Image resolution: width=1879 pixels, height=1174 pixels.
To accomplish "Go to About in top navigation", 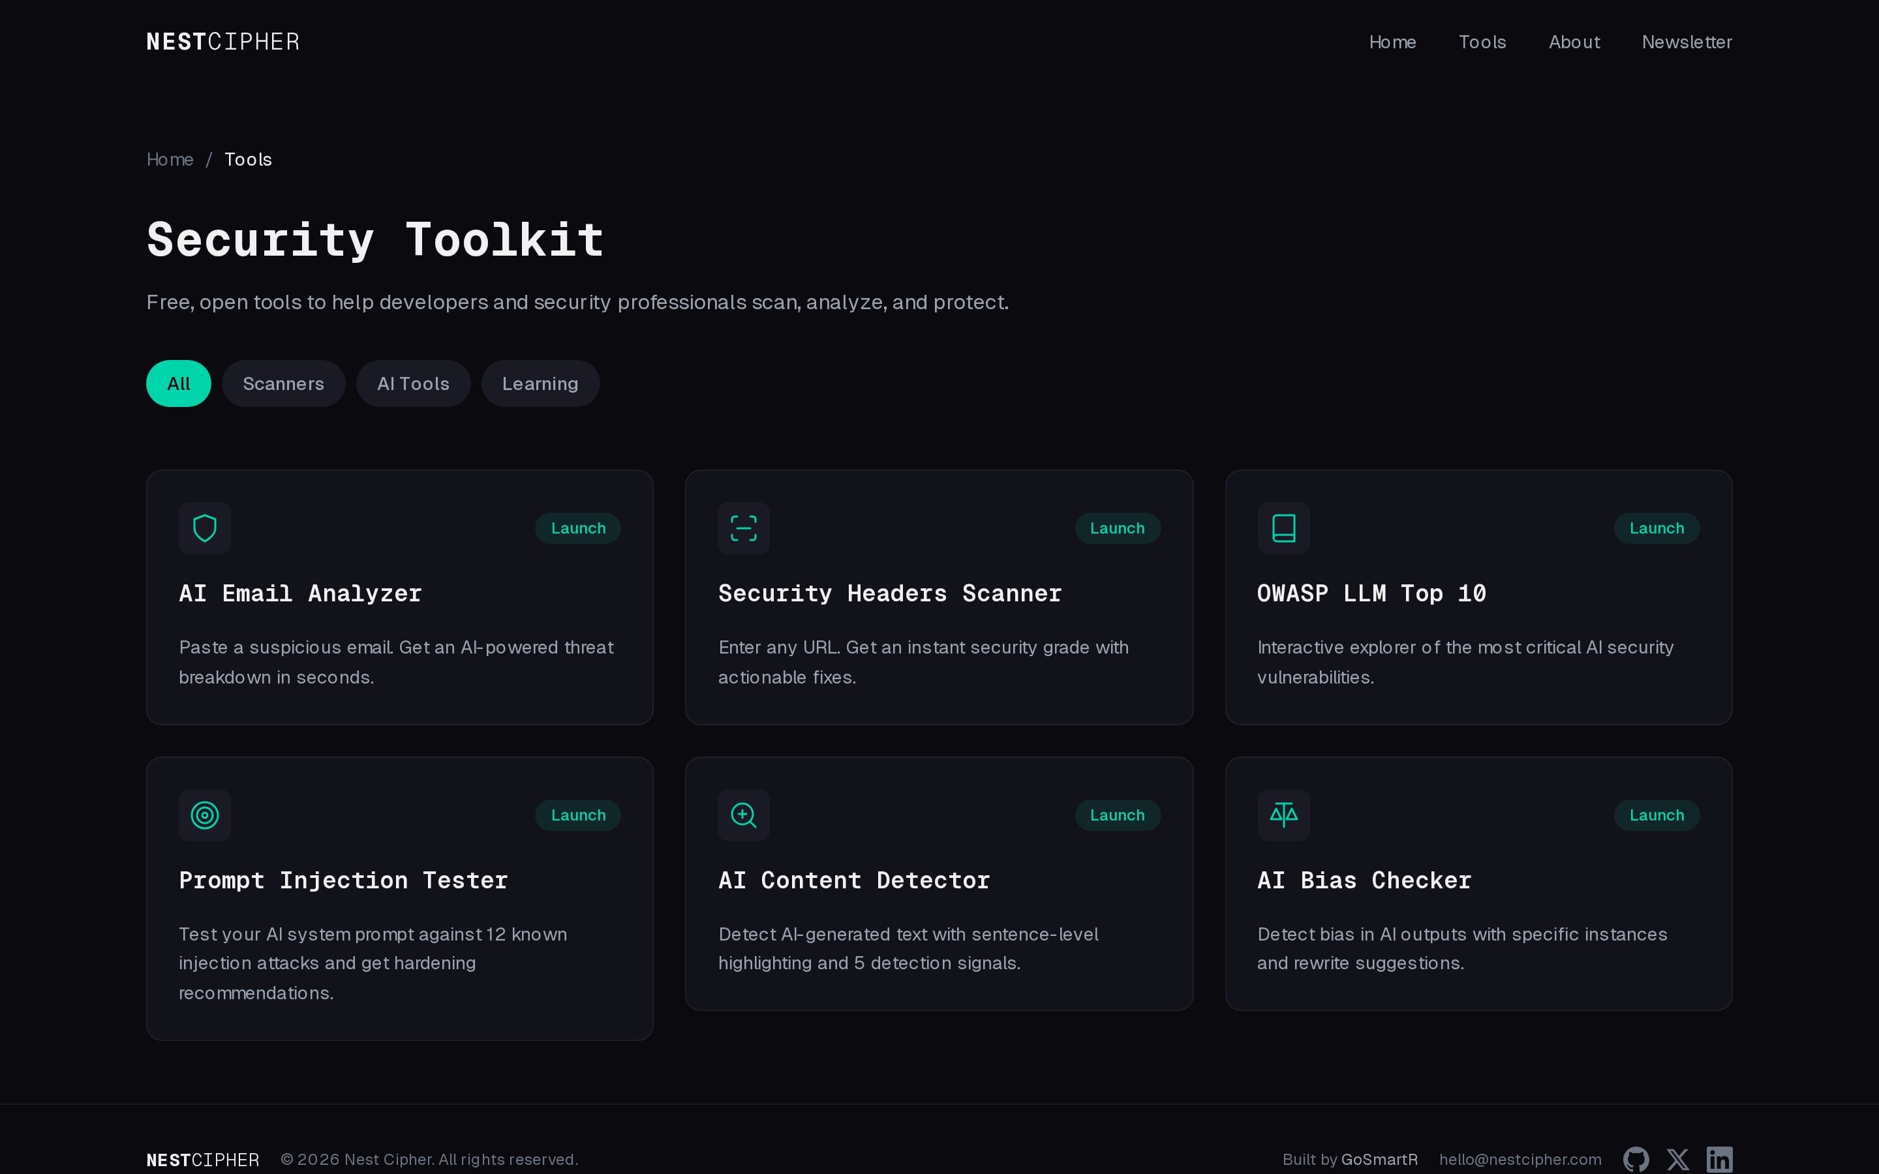I will pyautogui.click(x=1574, y=42).
